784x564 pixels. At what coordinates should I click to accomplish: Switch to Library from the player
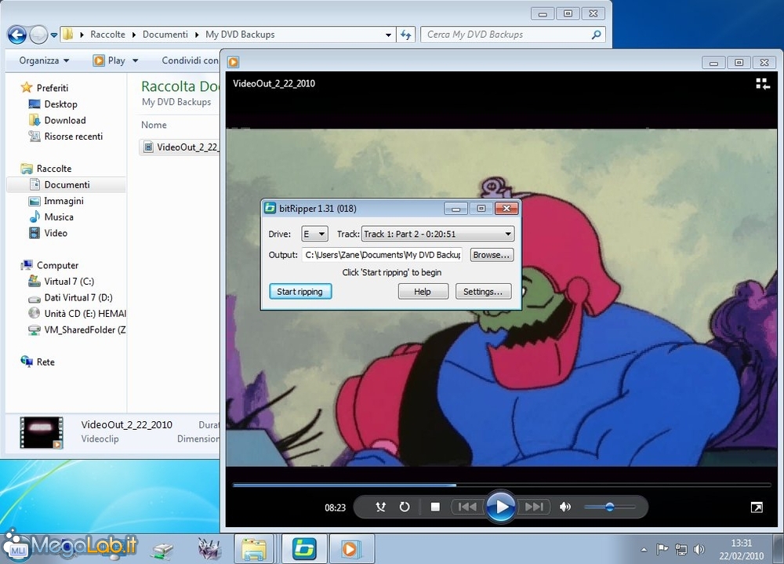click(x=762, y=84)
